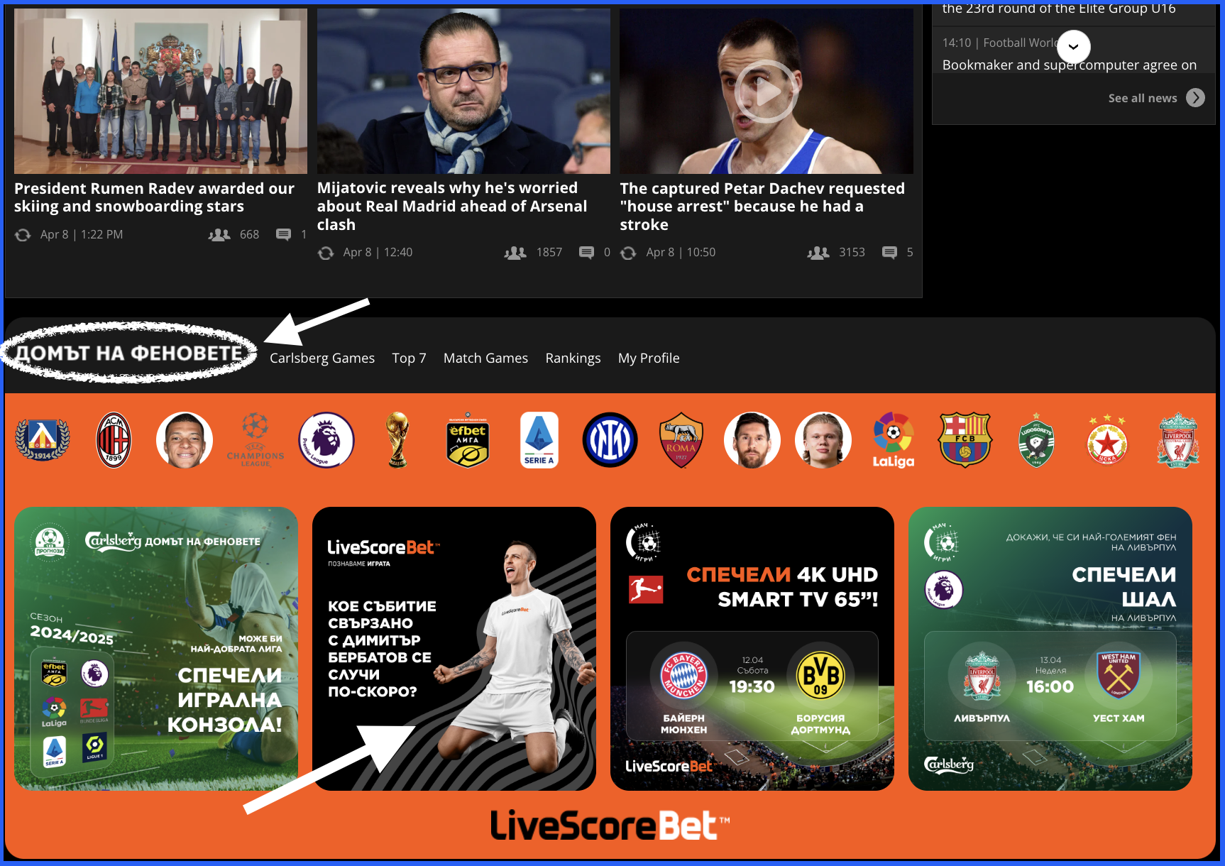Screen dimensions: 1225x866
Task: Click refresh icon beside Apr 8 1:22 PM
Action: click(23, 234)
